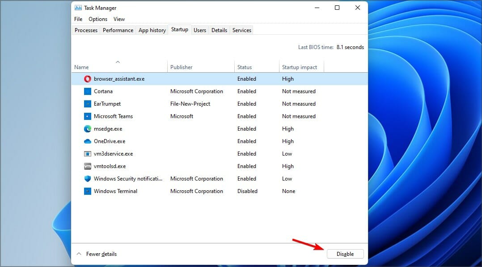482x267 pixels.
Task: Select the EarTrumpet entry name
Action: point(107,104)
